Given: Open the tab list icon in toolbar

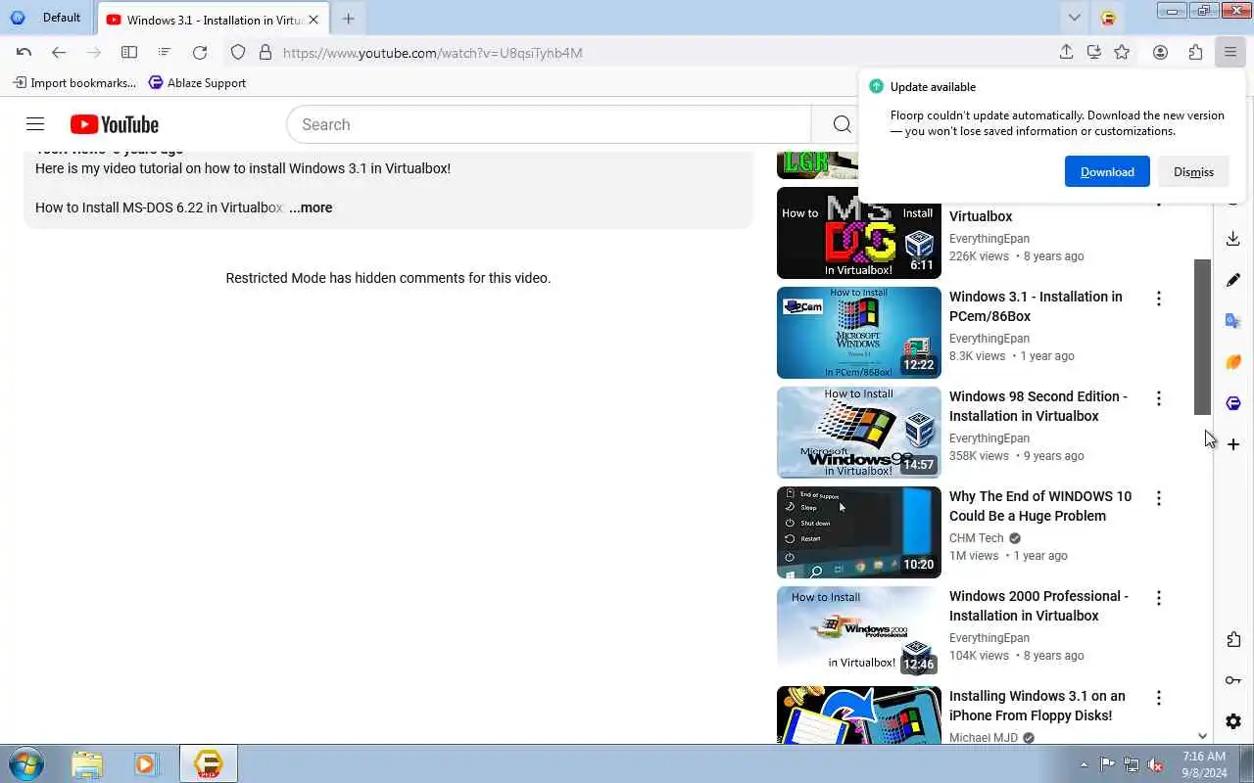Looking at the screenshot, I should tap(165, 53).
